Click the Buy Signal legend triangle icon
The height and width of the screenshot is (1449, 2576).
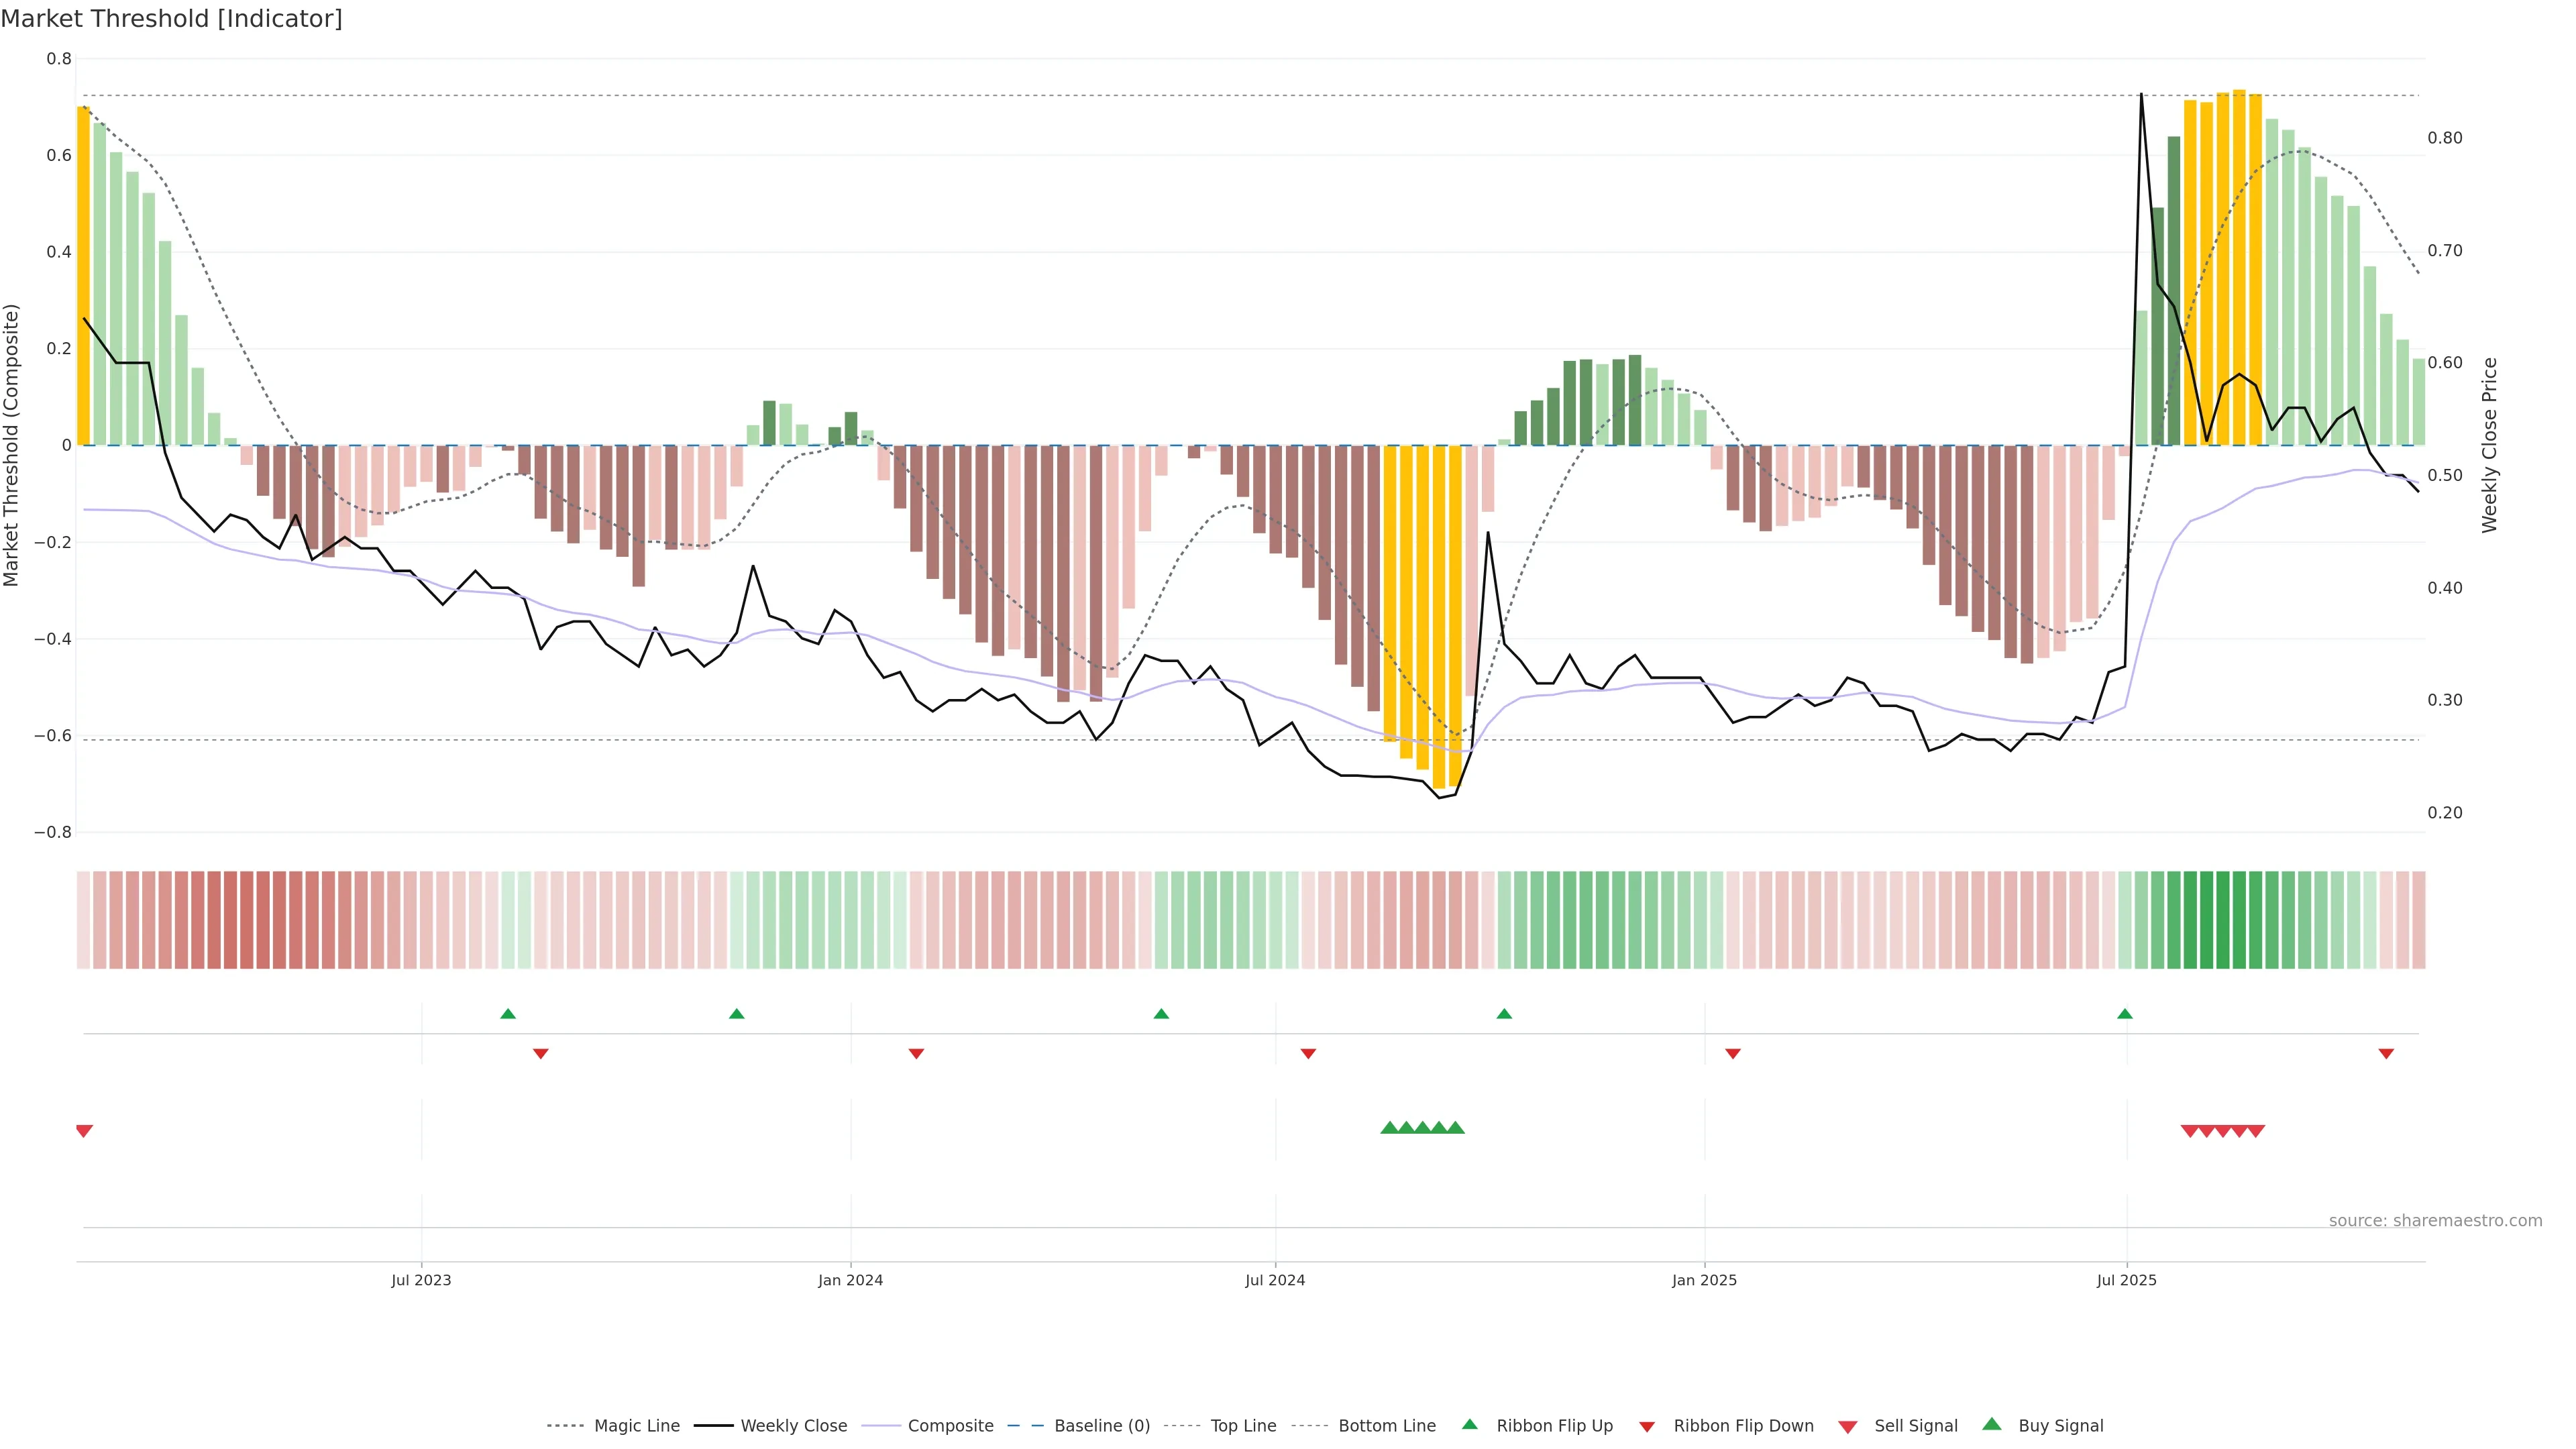click(x=1992, y=1424)
